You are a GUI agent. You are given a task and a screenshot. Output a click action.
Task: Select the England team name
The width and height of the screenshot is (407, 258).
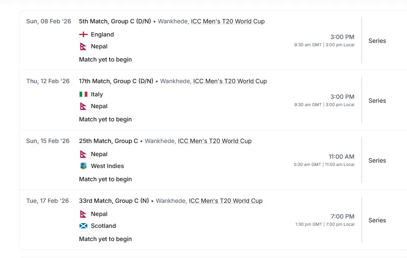point(102,34)
